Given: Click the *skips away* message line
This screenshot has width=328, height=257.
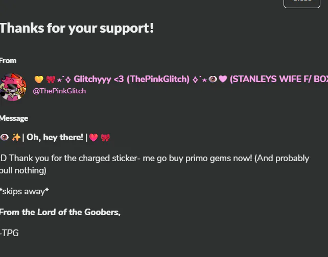Looking at the screenshot, I should [24, 191].
